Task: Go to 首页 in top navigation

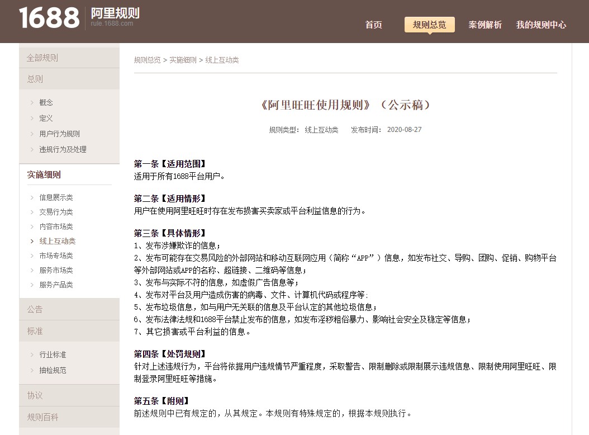Action: pyautogui.click(x=374, y=25)
